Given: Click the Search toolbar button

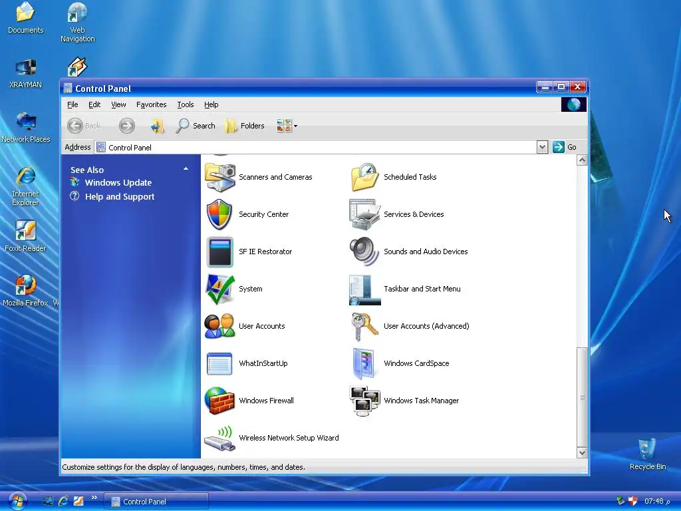Looking at the screenshot, I should pyautogui.click(x=196, y=126).
